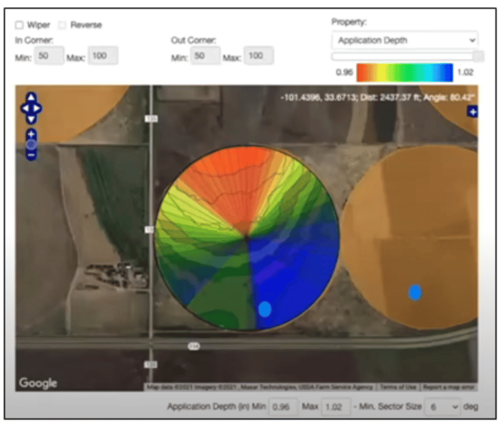Viewport: 503px width, 426px height.
Task: Pan the map down with arrow control
Action: click(31, 119)
